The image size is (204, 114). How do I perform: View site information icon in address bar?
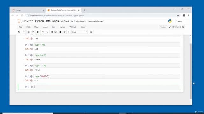(28, 16)
